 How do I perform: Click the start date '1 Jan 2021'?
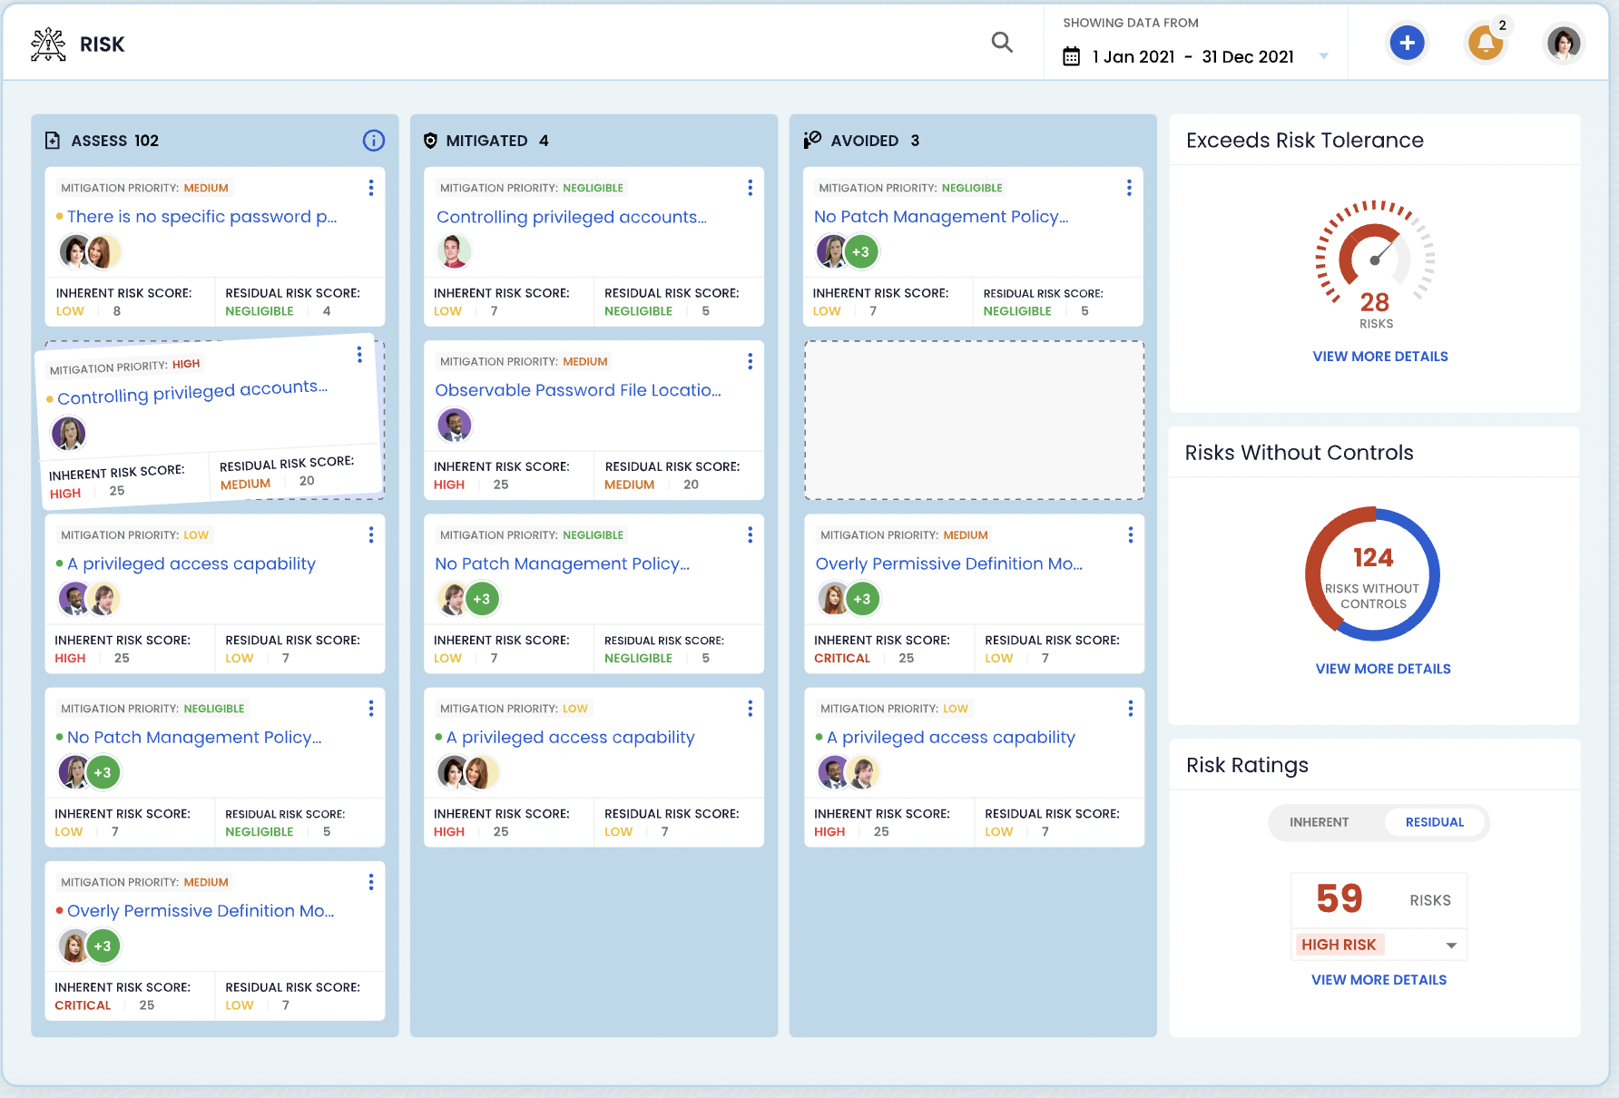tap(1133, 56)
